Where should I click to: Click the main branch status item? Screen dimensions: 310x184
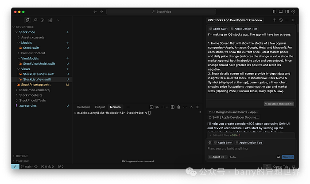(27, 167)
